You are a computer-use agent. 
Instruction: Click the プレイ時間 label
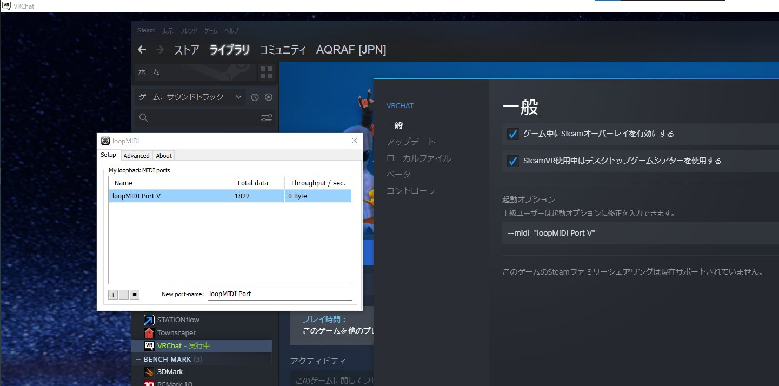(324, 320)
